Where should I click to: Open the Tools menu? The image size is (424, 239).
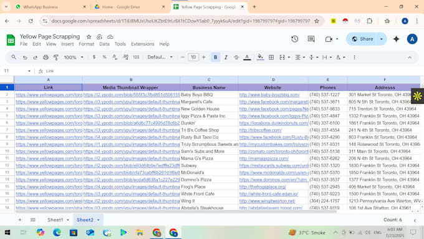coord(120,44)
